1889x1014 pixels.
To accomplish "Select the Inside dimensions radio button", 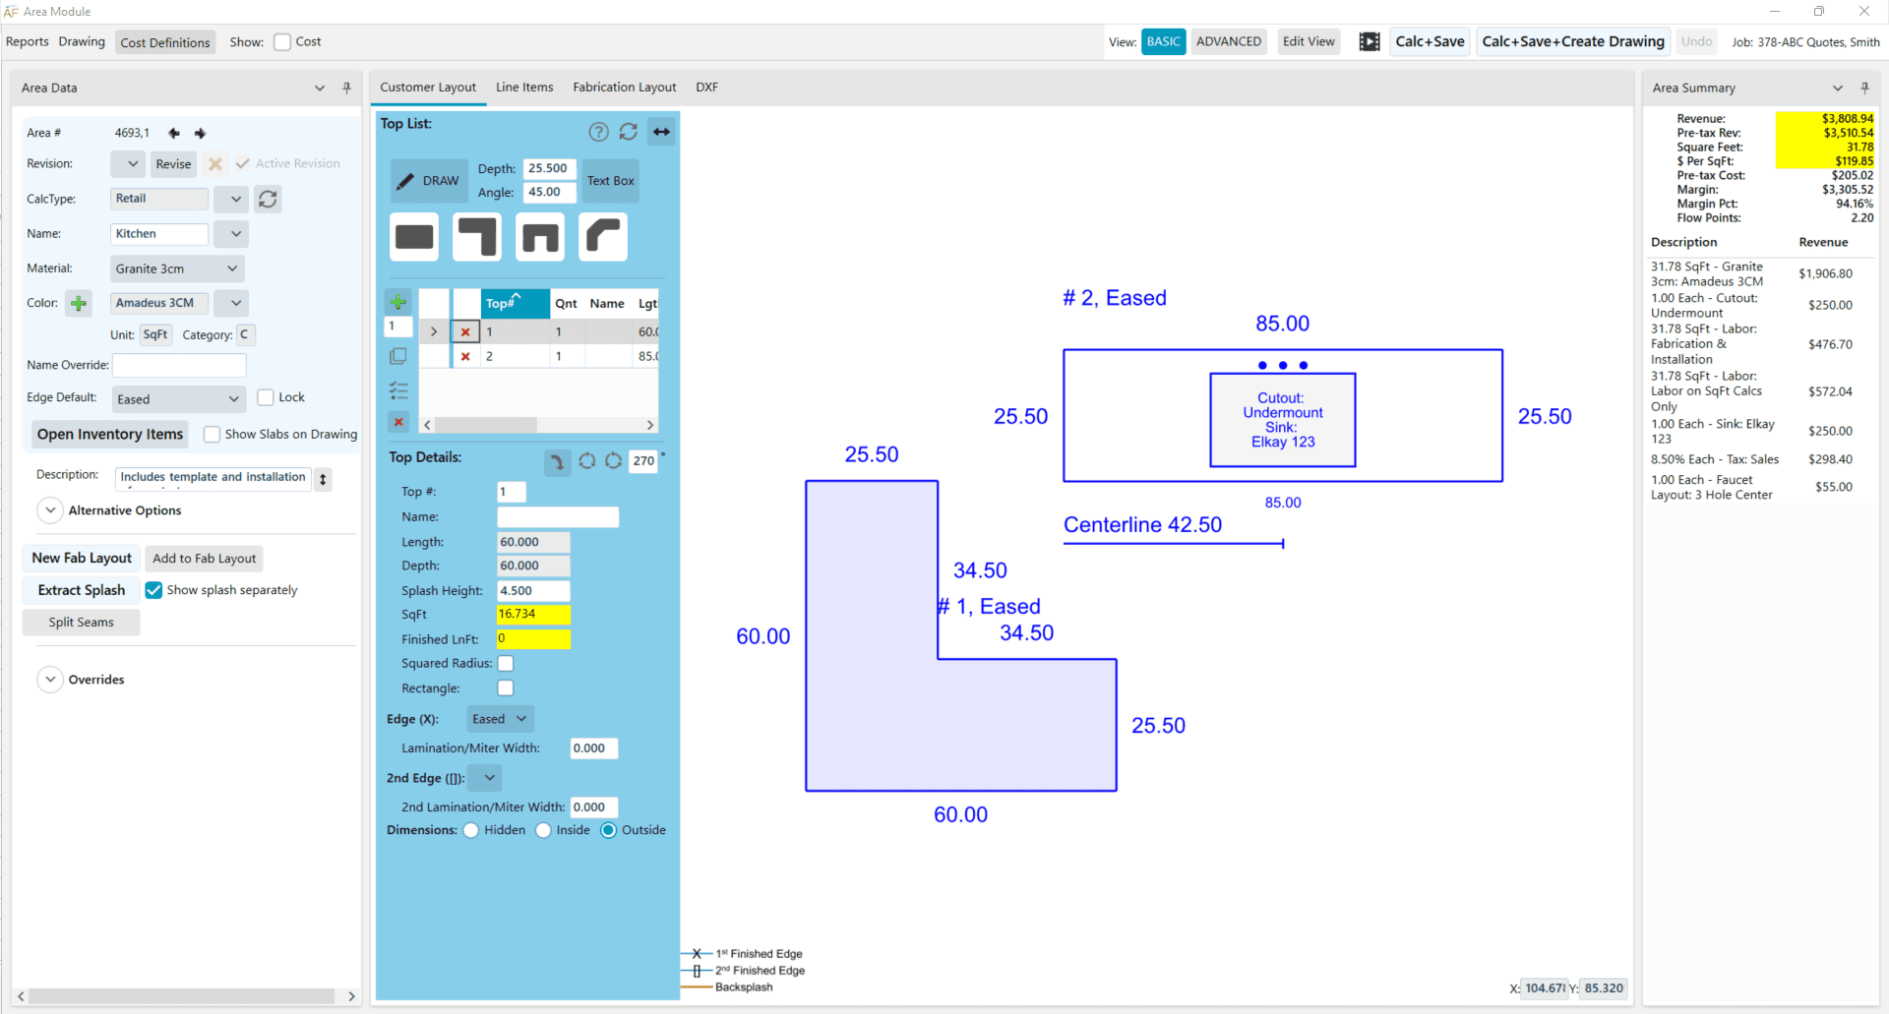I will 543,830.
